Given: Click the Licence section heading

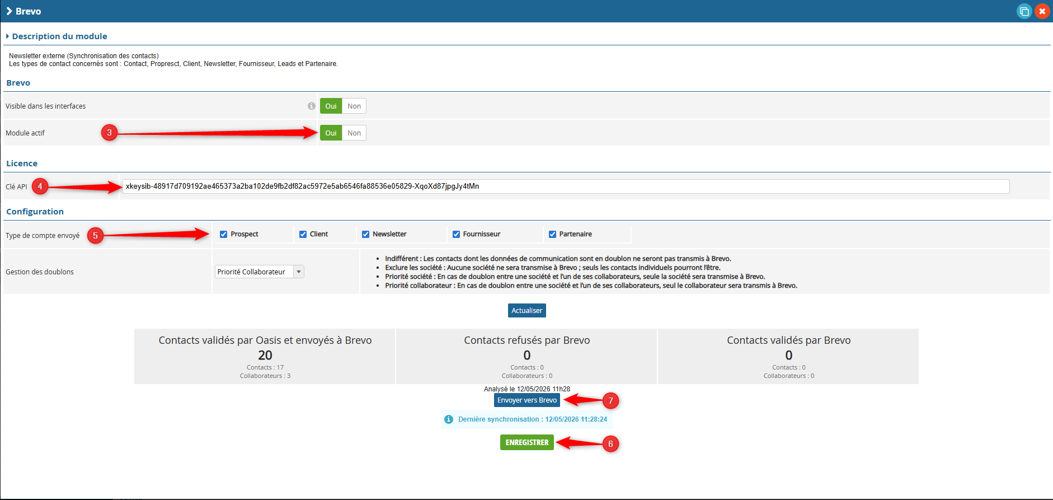Looking at the screenshot, I should (x=22, y=163).
